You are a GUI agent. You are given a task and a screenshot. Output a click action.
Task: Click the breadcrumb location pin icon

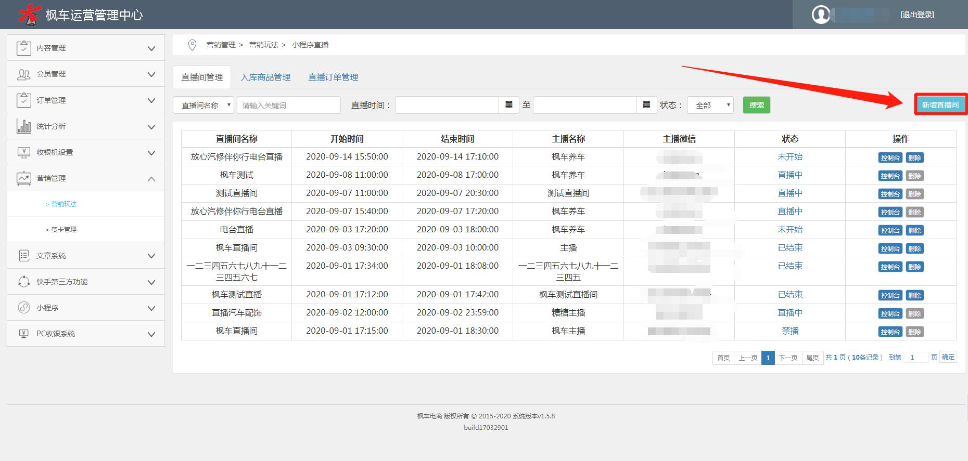(192, 45)
